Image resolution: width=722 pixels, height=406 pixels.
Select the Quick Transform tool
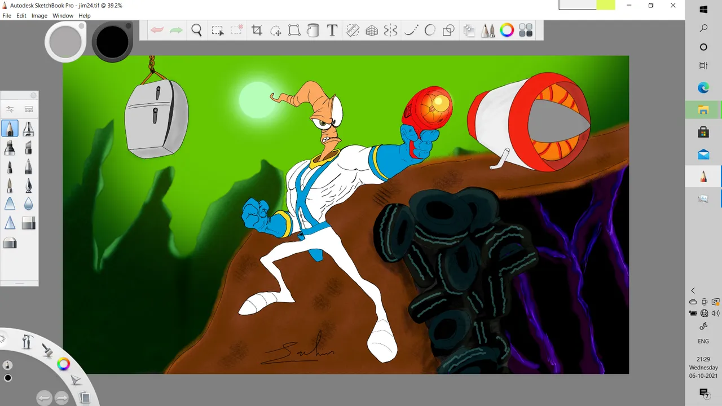coord(276,30)
